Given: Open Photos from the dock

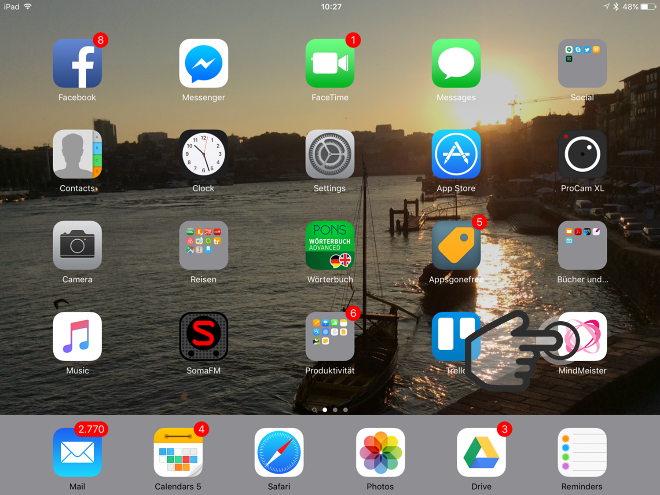Looking at the screenshot, I should point(381,452).
